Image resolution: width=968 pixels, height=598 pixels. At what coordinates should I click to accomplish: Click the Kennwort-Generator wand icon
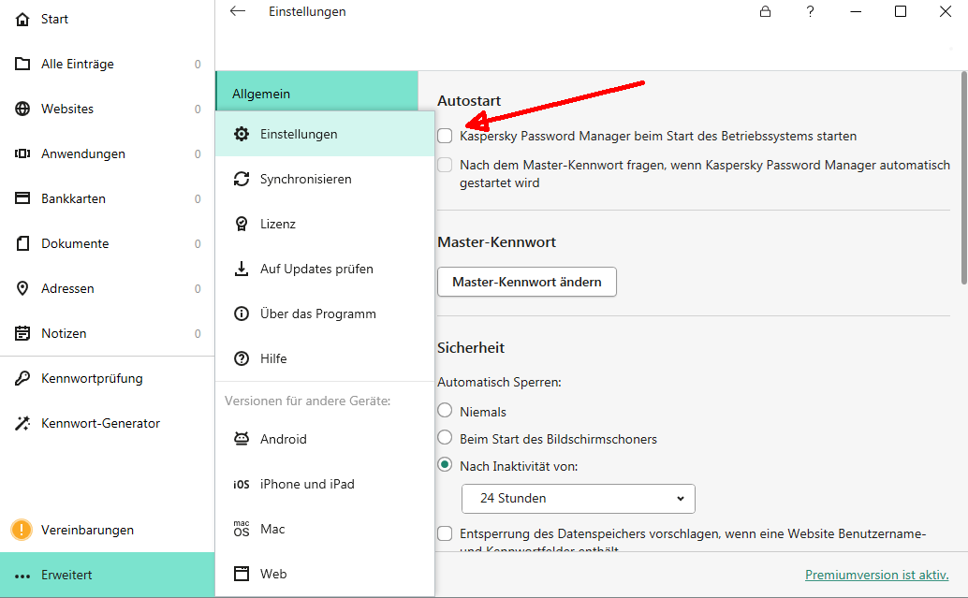[x=22, y=423]
